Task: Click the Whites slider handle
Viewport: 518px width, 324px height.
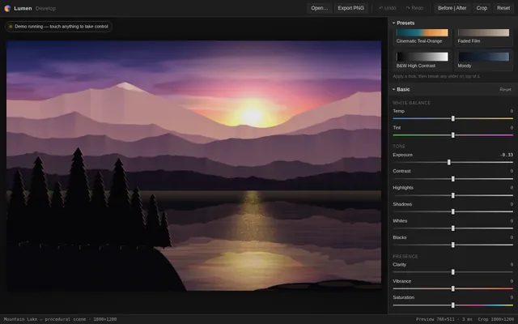Action: pos(453,228)
